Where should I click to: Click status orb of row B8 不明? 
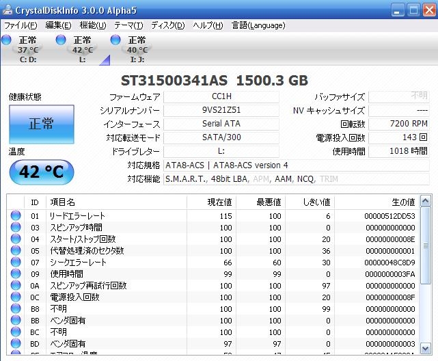[x=16, y=308]
